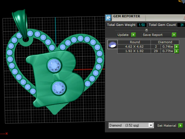
Task: Click the Total Gem Count label
Action: (x=162, y=25)
